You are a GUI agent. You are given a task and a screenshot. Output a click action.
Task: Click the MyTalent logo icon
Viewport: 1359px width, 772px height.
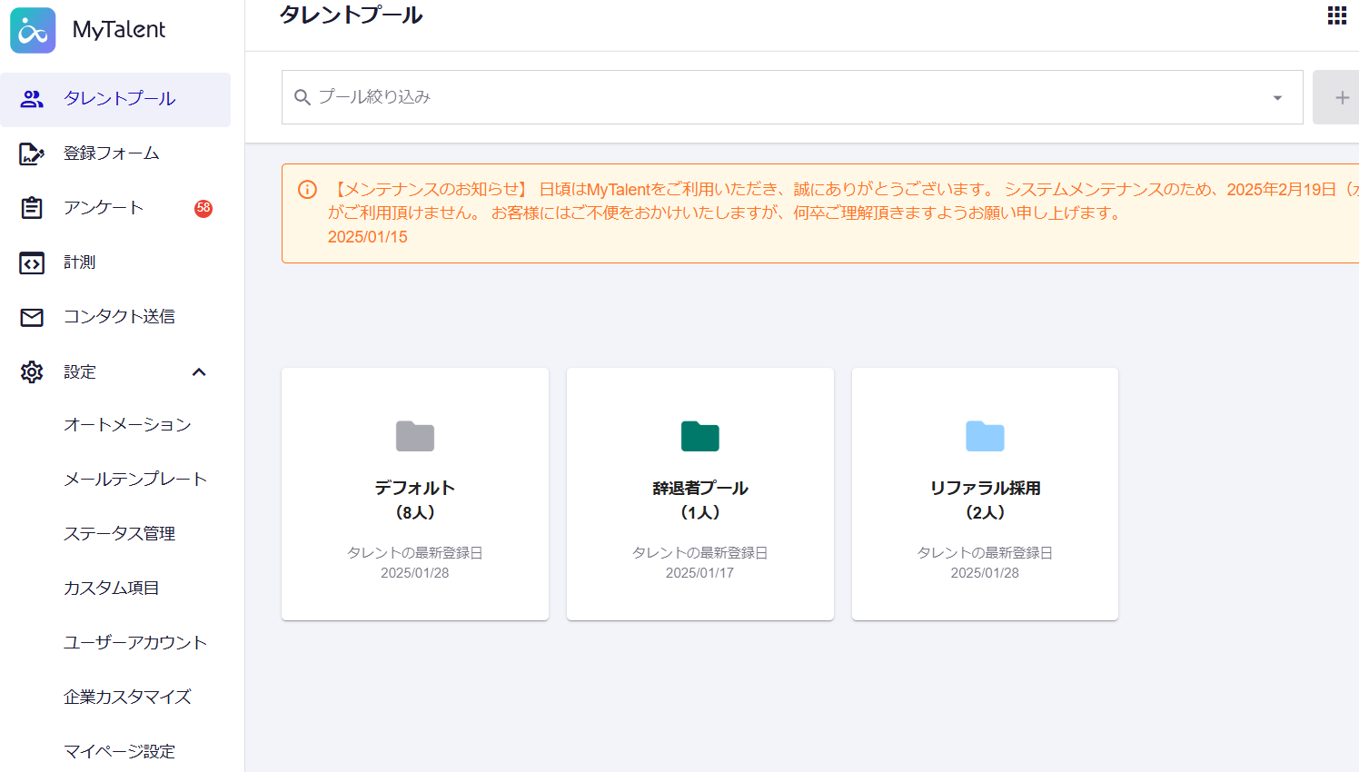33,30
